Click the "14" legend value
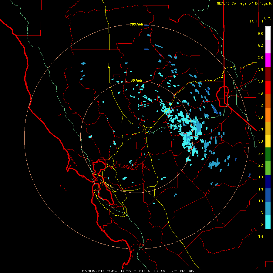This screenshot has width=273, height=273. [x=261, y=189]
